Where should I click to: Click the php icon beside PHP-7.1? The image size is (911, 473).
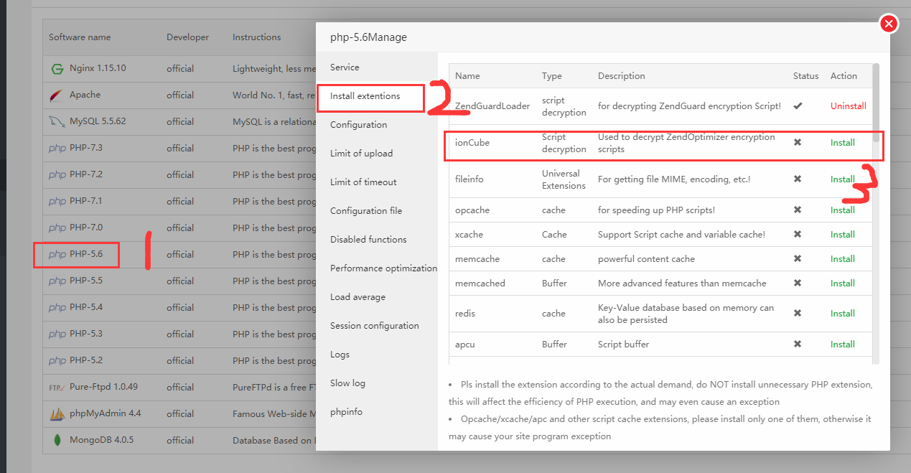pyautogui.click(x=57, y=202)
